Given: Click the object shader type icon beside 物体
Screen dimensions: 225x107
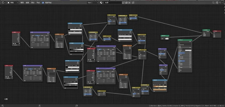Looking at the screenshot, I should [8, 3].
